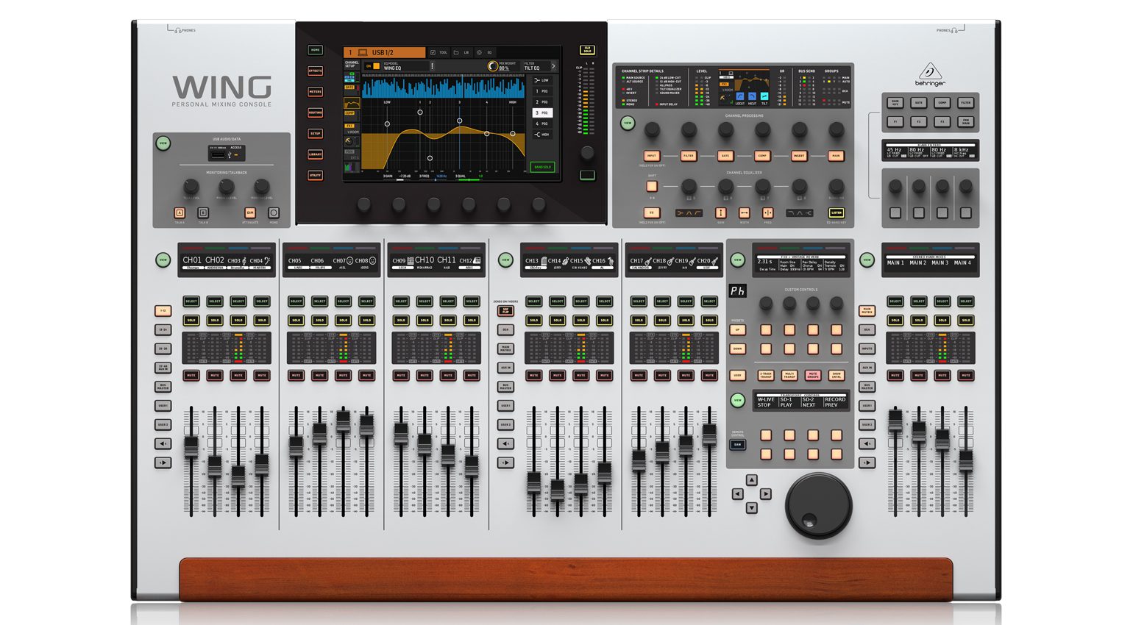This screenshot has width=1133, height=625.
Task: Open the TOOL option in the screen header
Action: pos(440,52)
